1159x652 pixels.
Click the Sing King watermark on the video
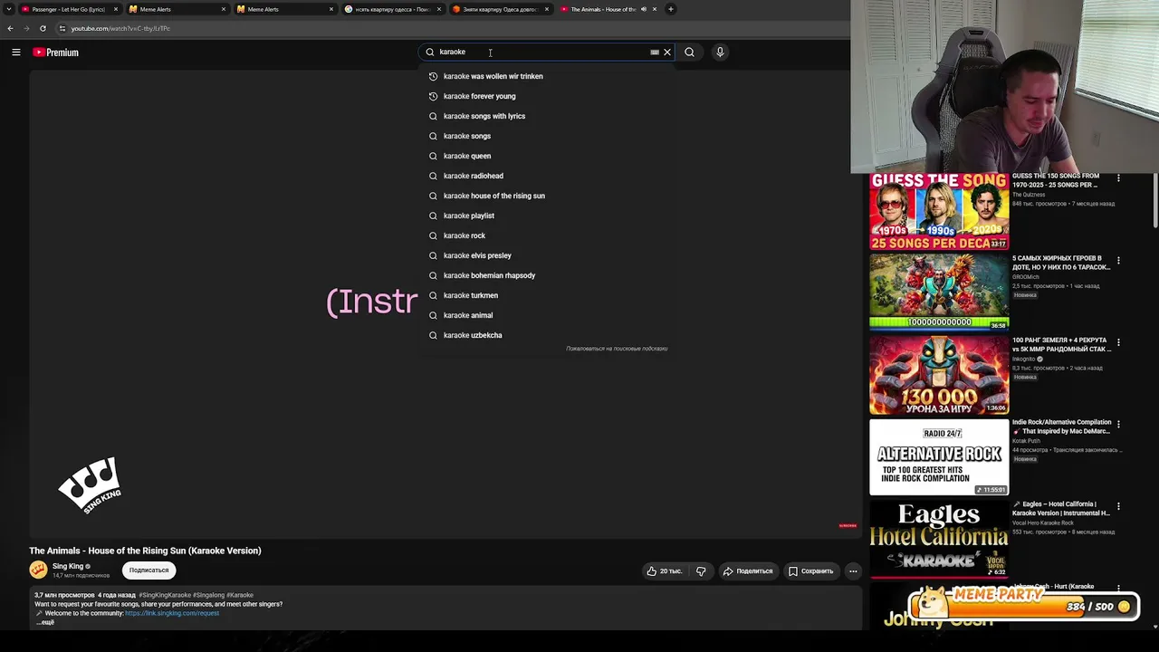click(90, 485)
